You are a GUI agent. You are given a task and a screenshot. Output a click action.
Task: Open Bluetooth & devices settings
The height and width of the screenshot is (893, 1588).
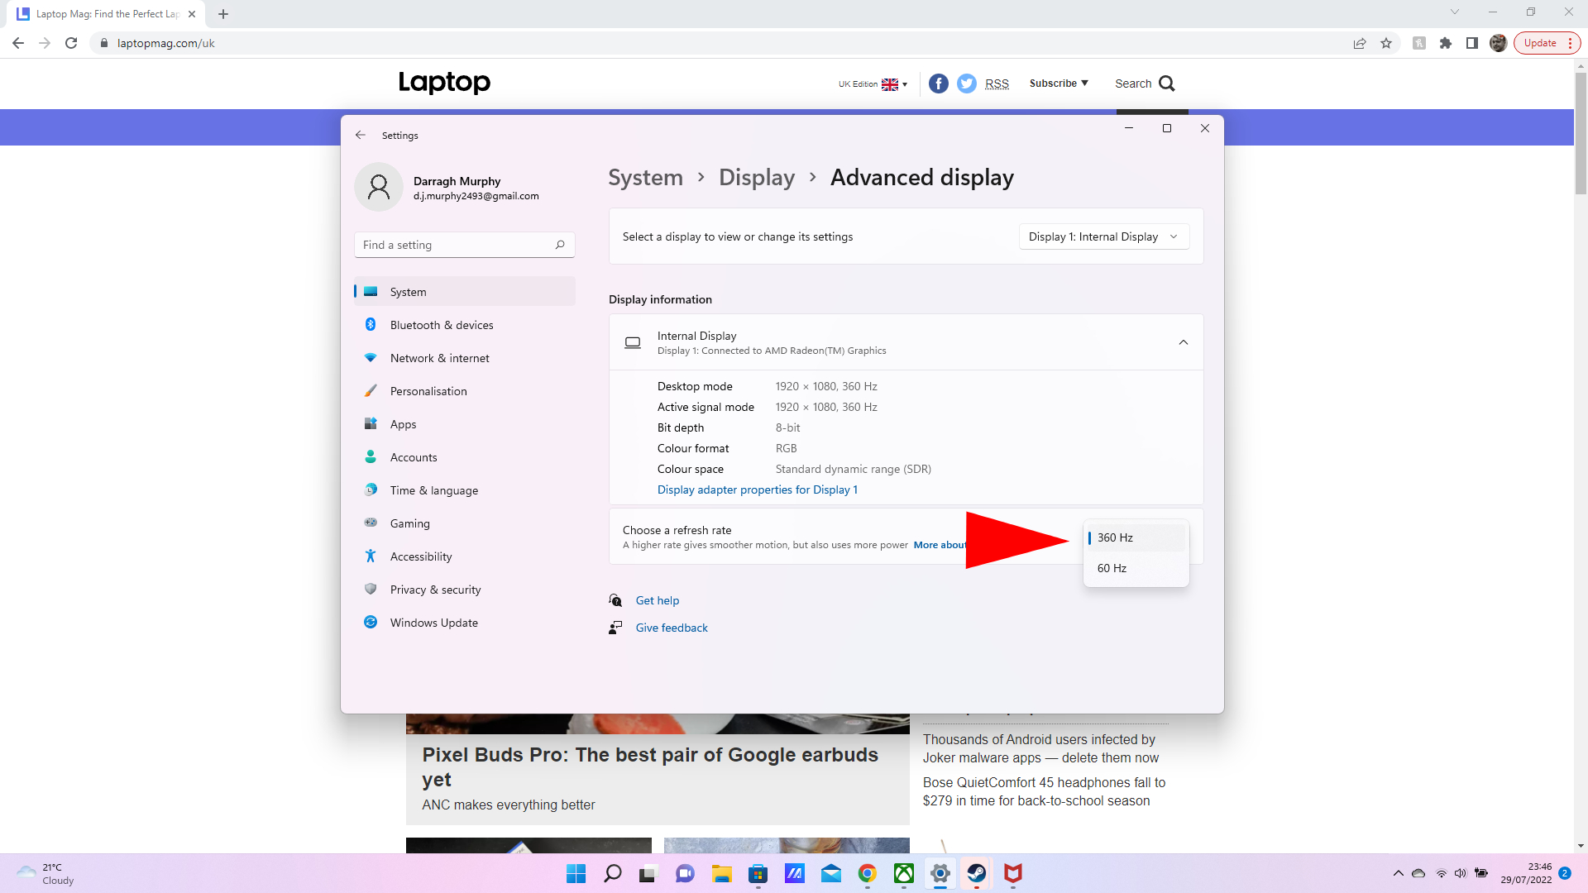(441, 324)
